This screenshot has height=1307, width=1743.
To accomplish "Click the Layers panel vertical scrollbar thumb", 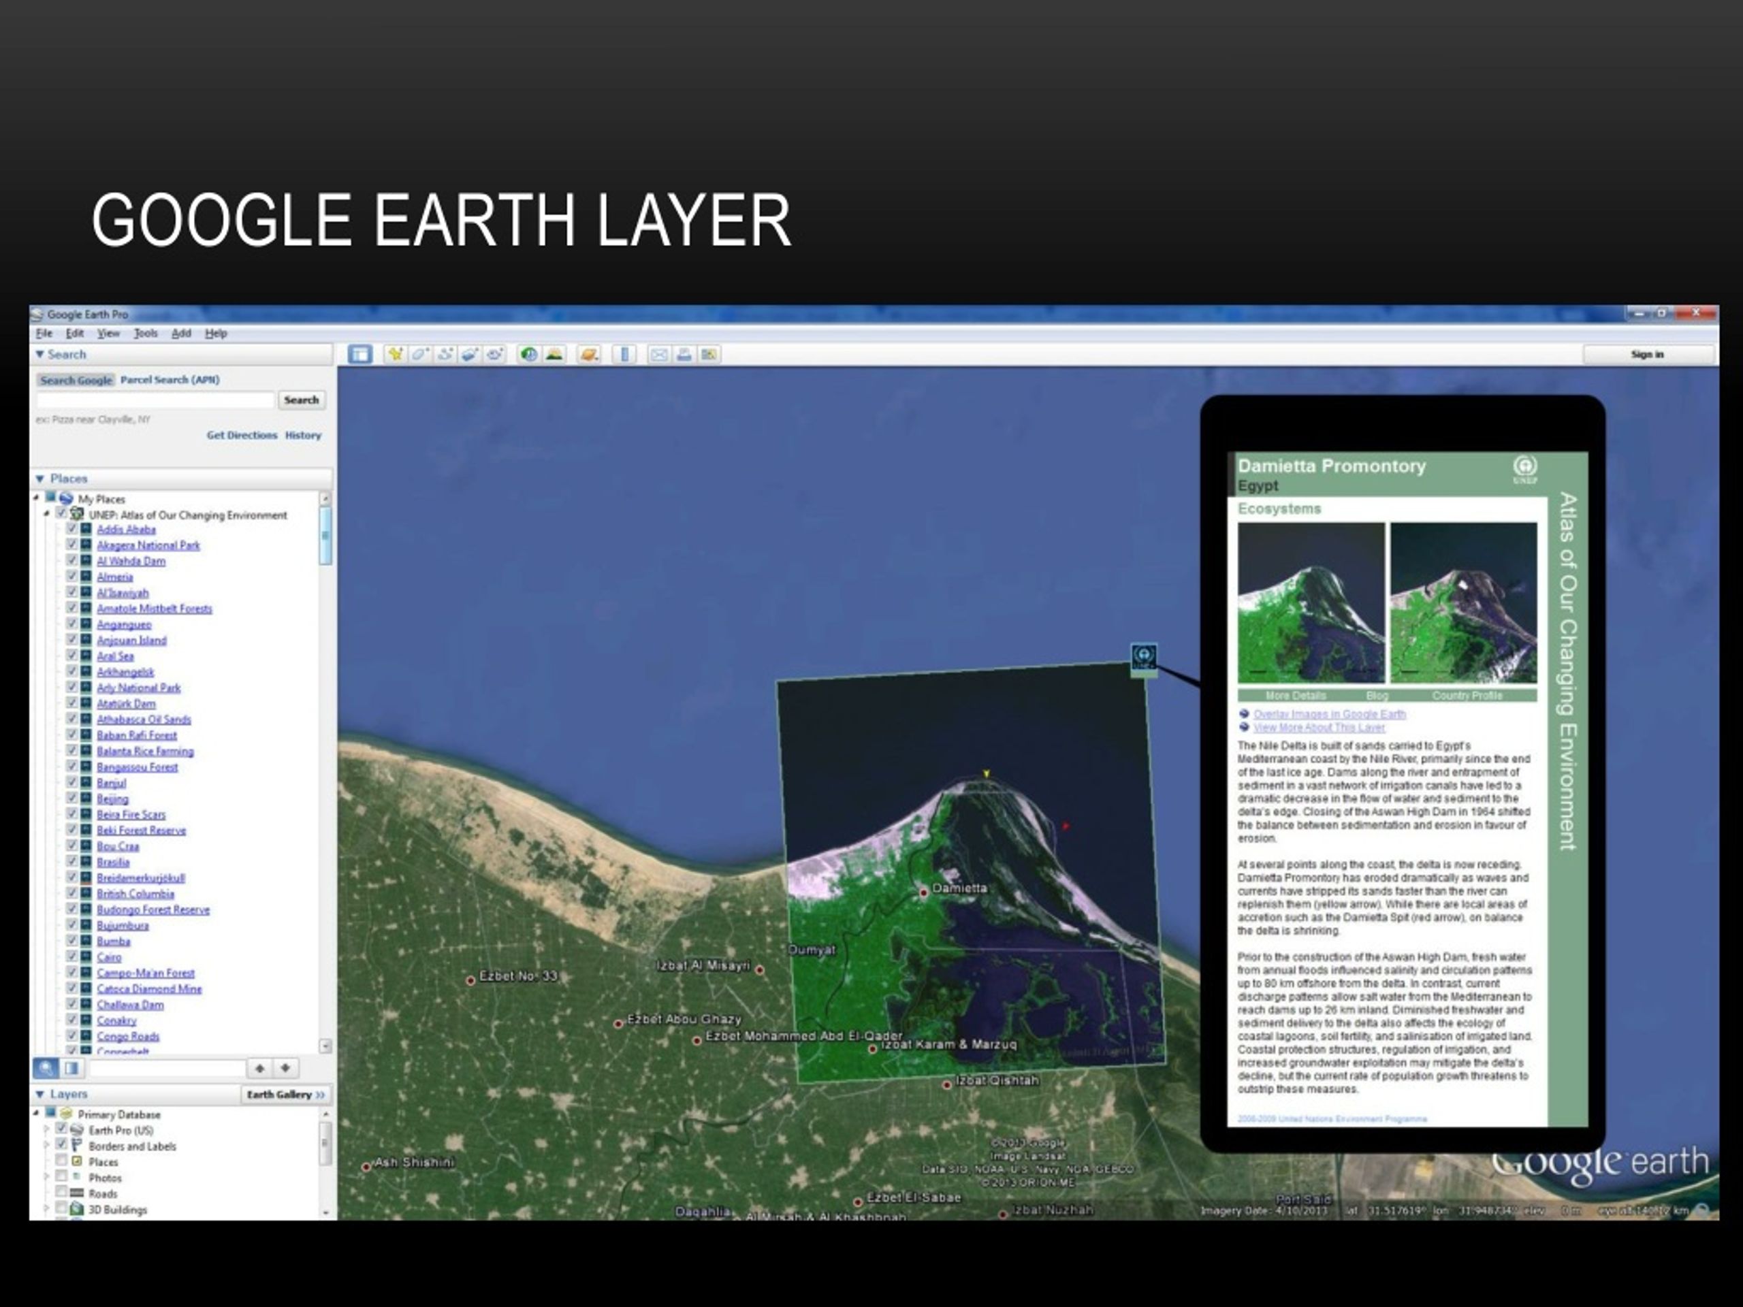I will [x=325, y=1142].
